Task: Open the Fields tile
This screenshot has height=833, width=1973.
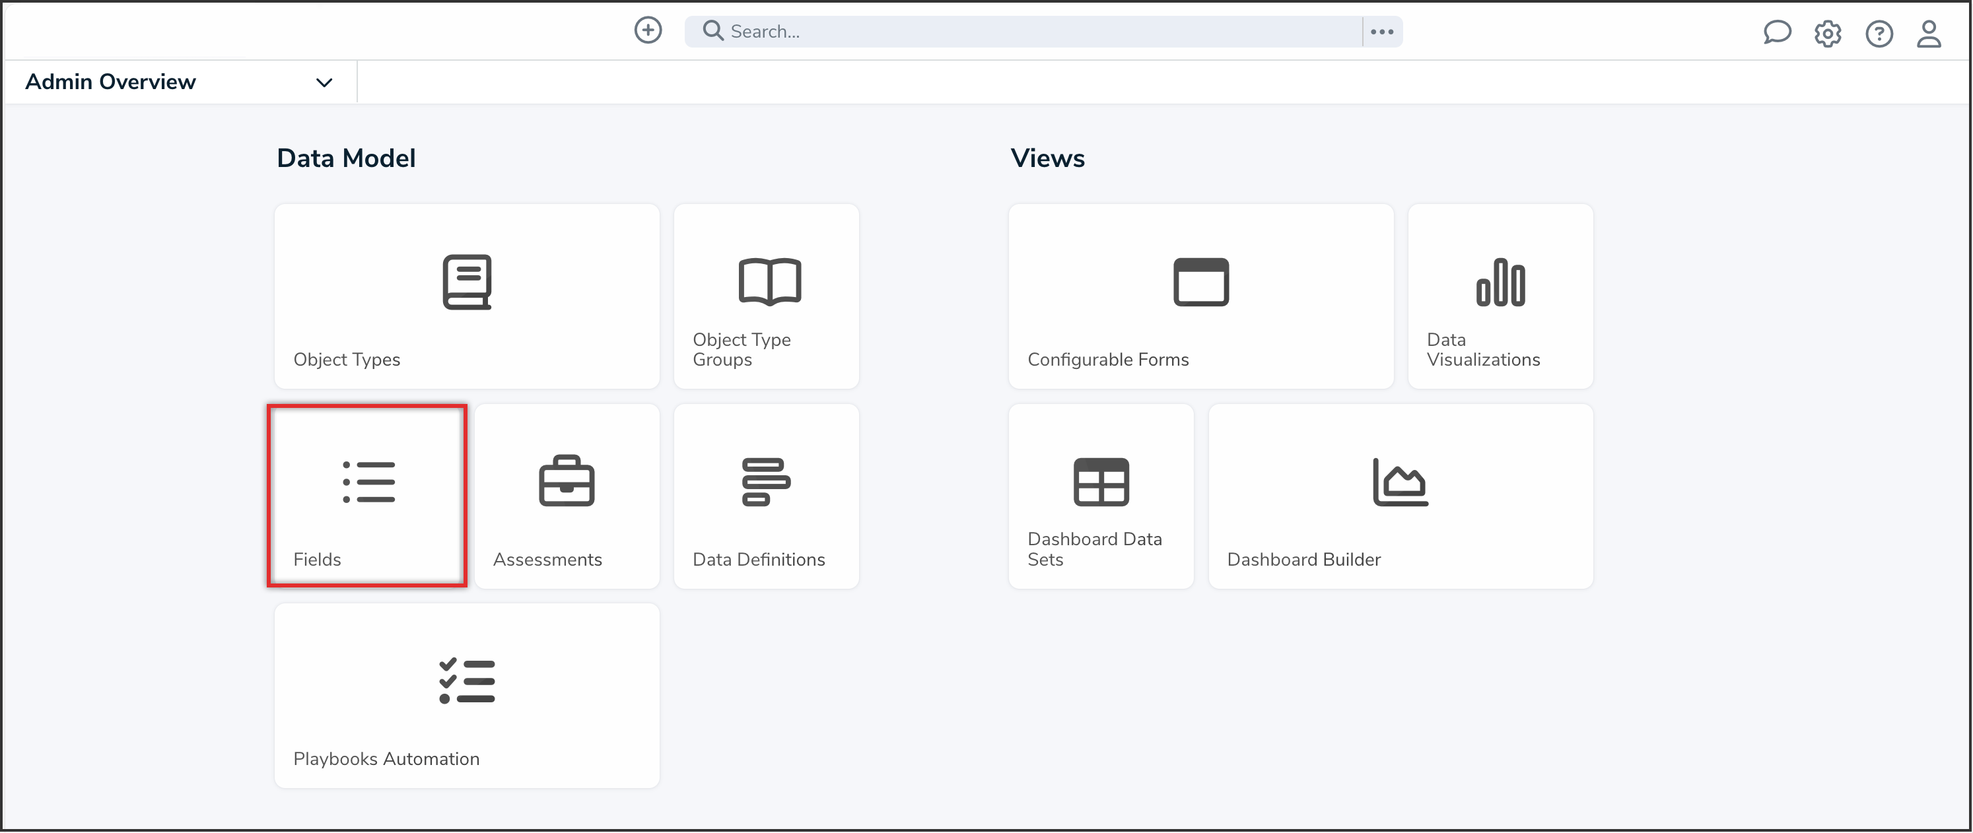Action: click(367, 496)
